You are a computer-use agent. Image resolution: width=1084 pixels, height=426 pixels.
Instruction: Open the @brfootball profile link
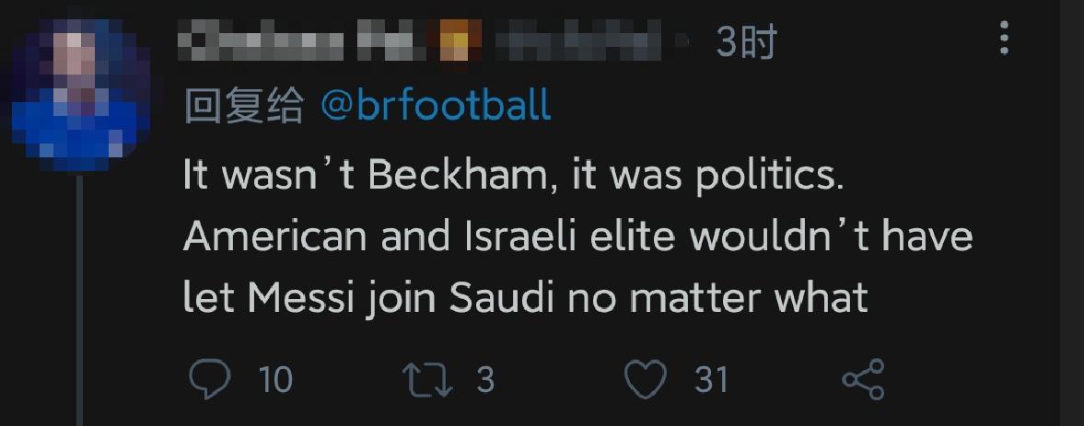point(436,106)
